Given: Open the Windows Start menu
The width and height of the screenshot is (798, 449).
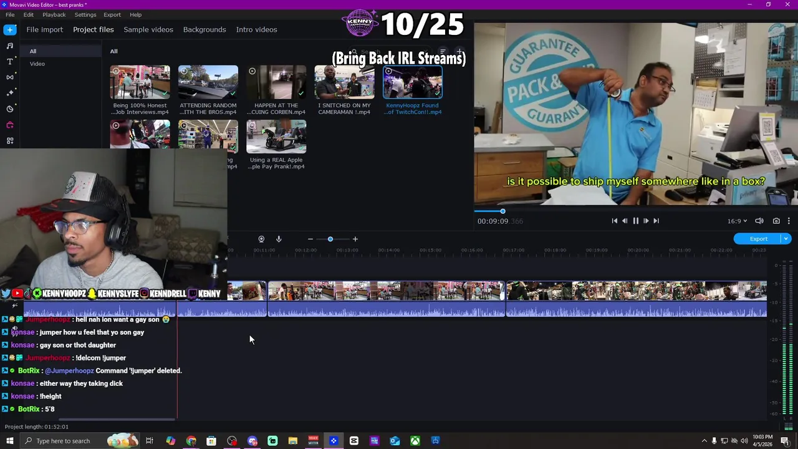Looking at the screenshot, I should (x=9, y=441).
